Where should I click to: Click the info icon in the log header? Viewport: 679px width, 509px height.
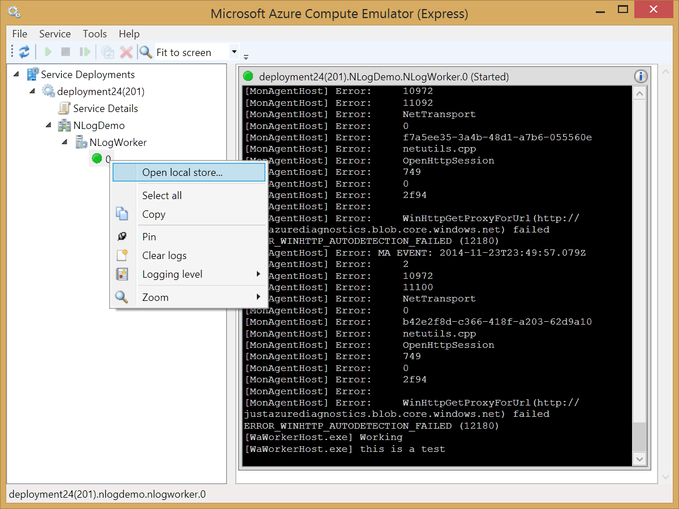[641, 76]
